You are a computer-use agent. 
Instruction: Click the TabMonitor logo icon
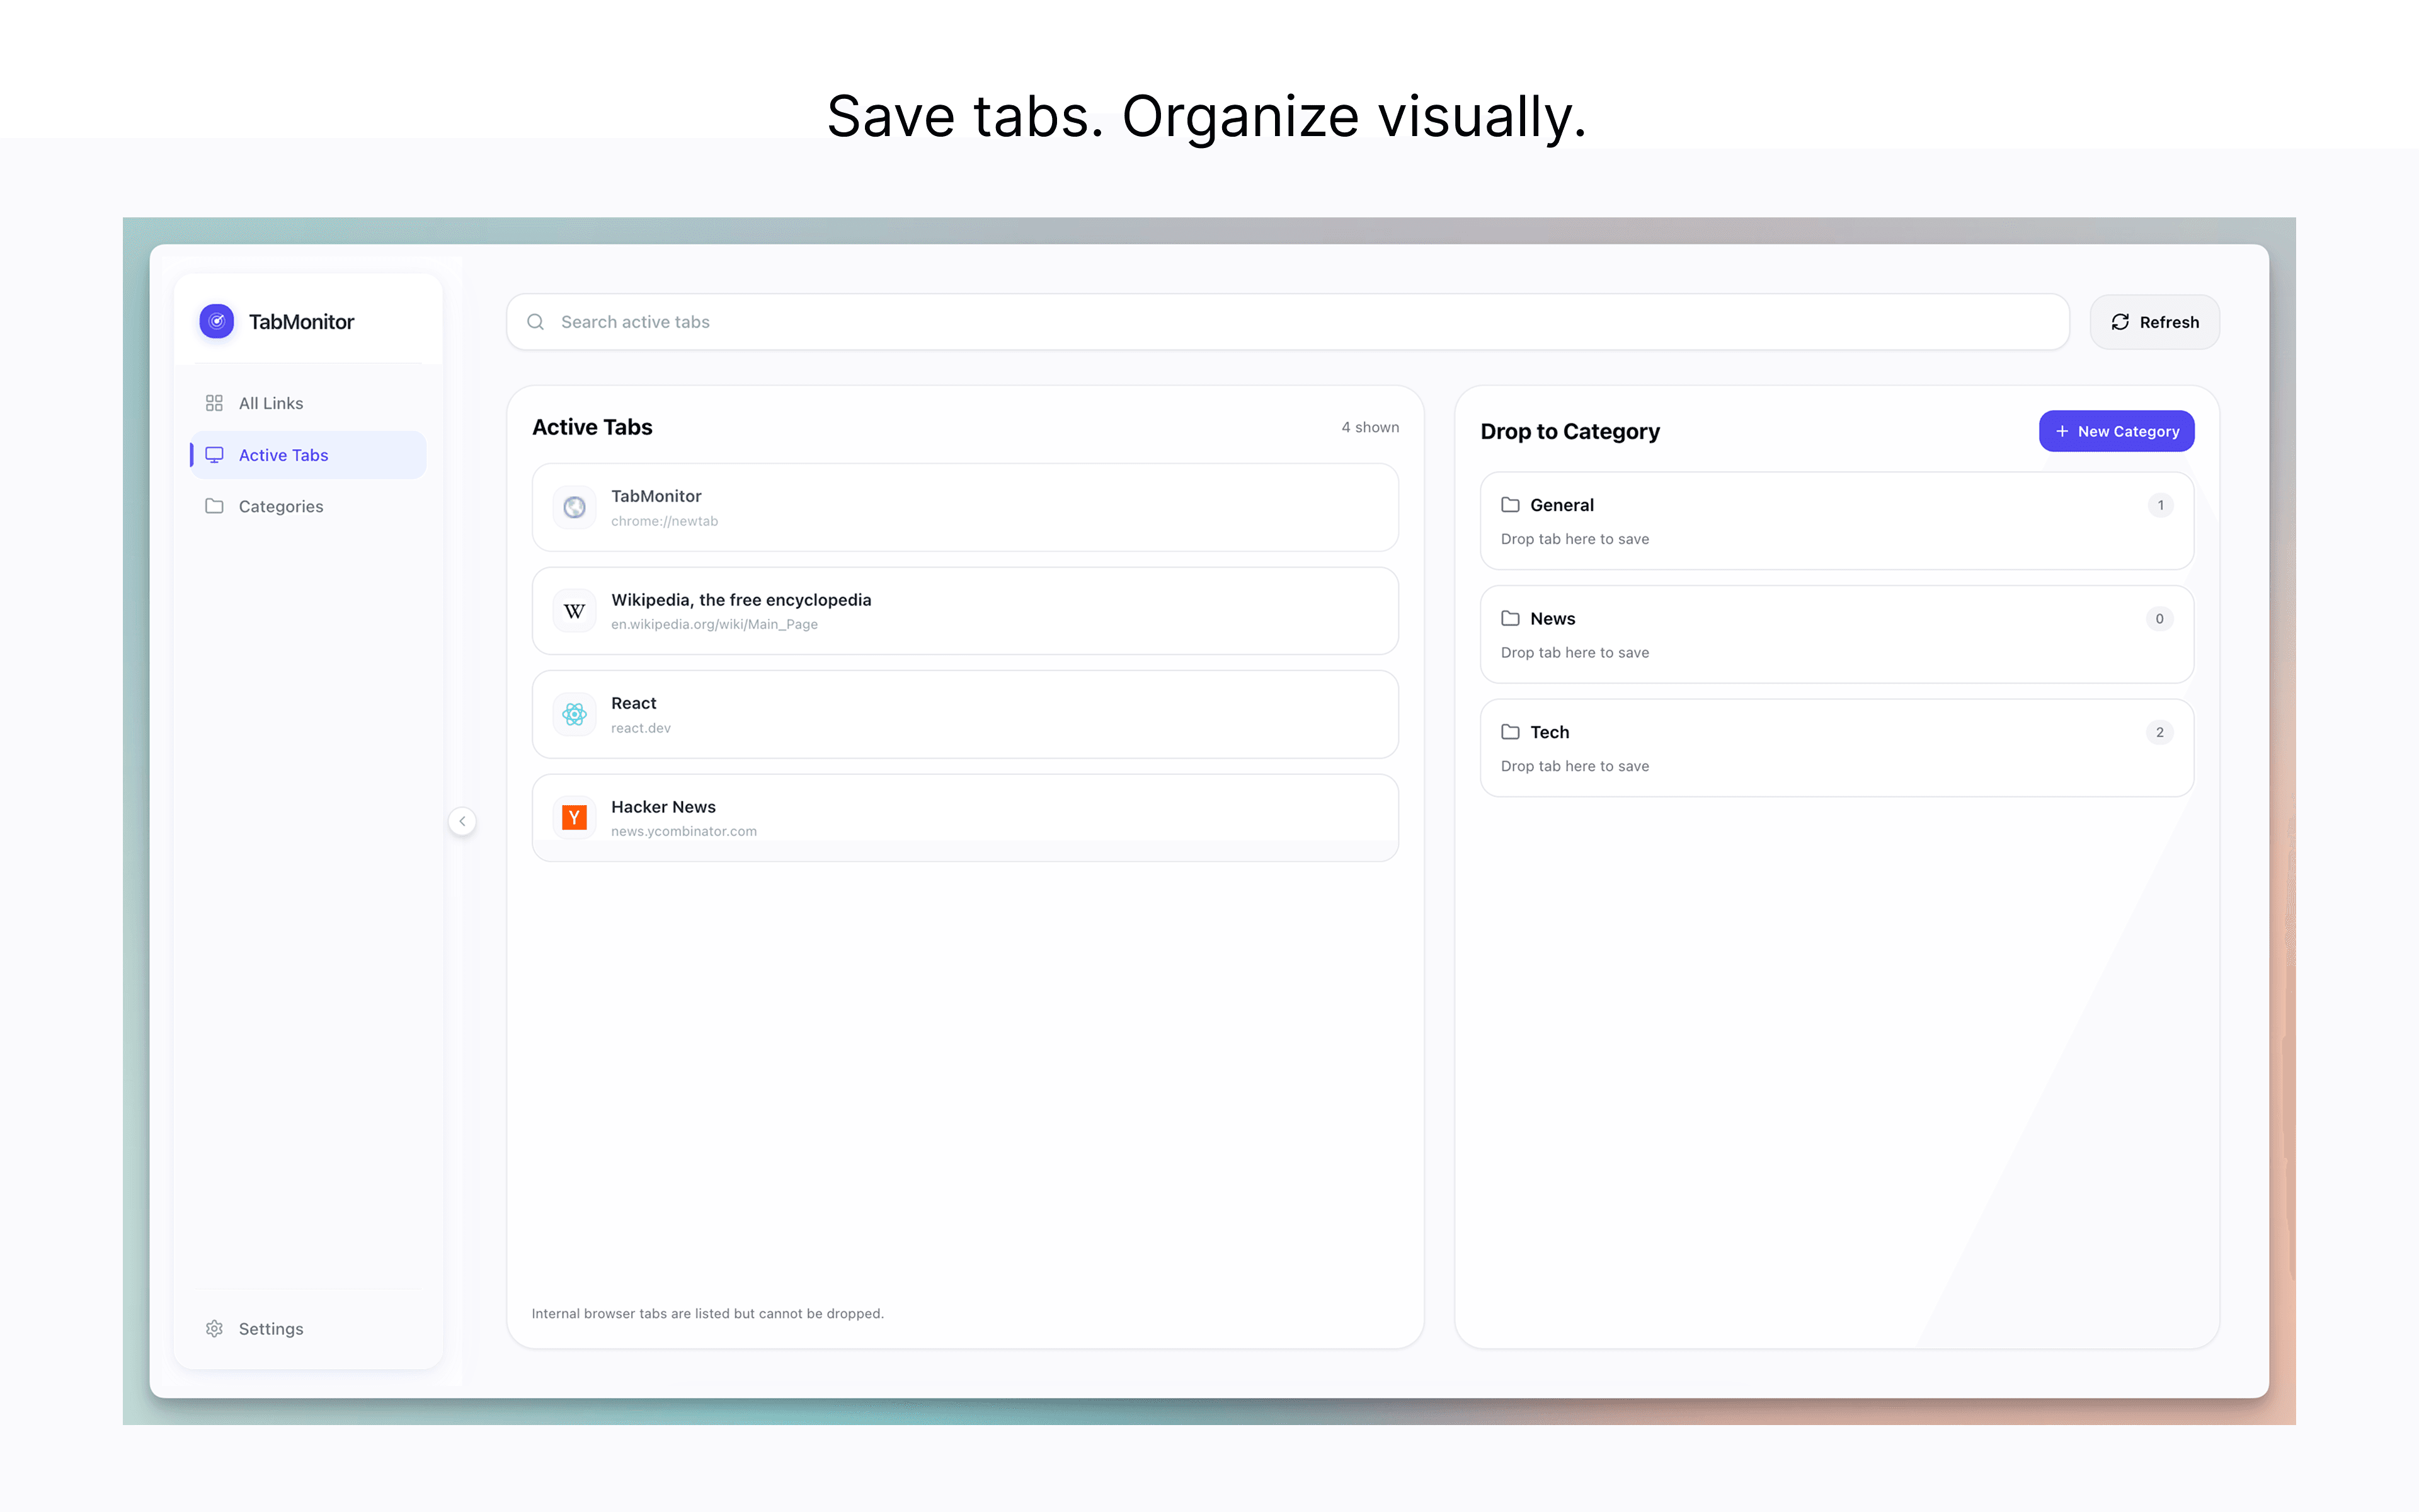(x=216, y=321)
